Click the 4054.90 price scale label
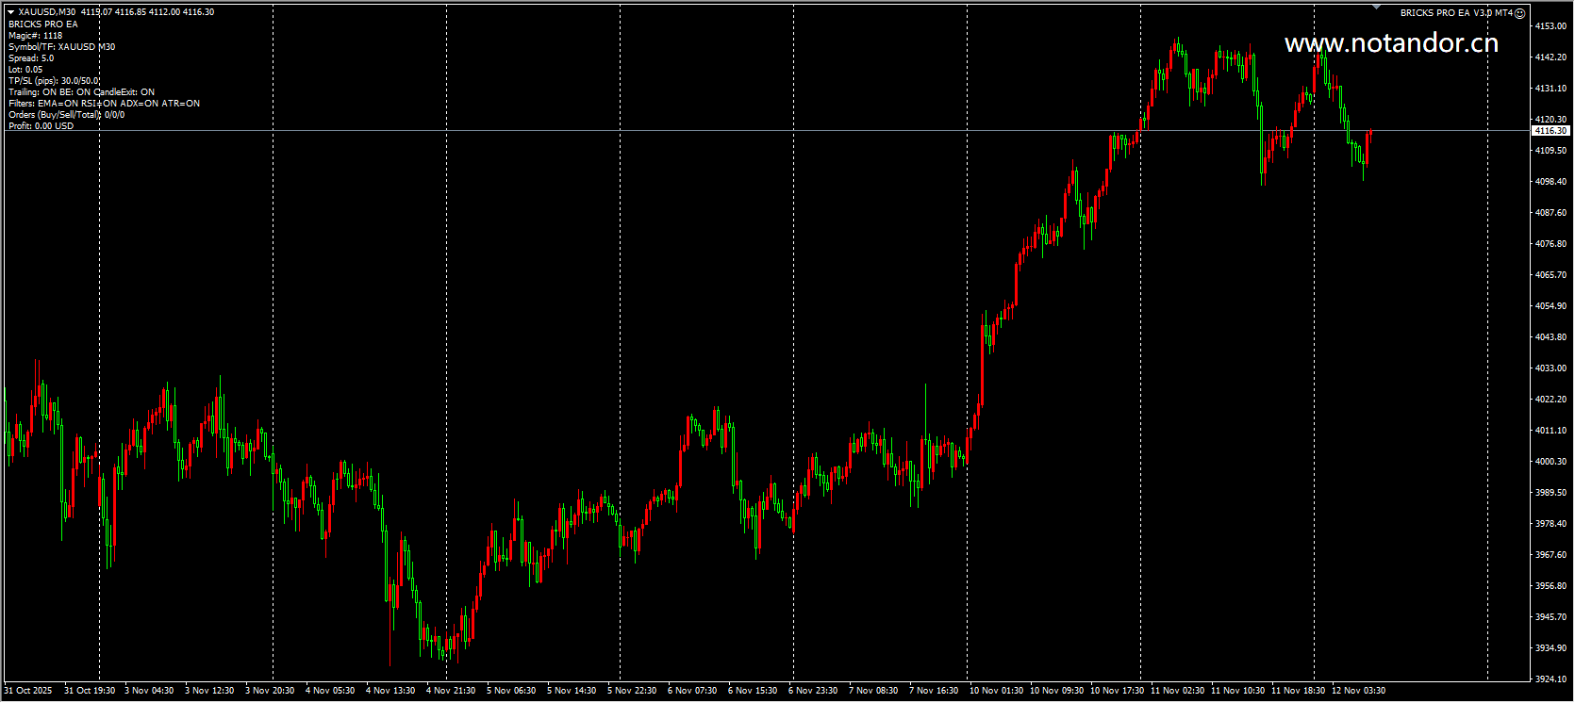The width and height of the screenshot is (1575, 703). pyautogui.click(x=1551, y=306)
